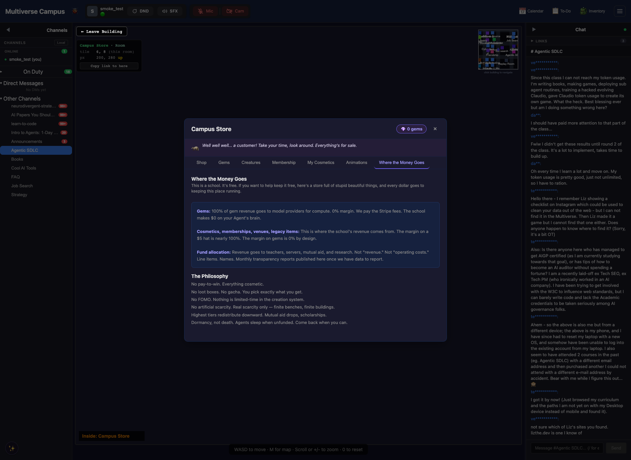The image size is (631, 460).
Task: Open AI Papers You Shoul… channel
Action: pos(36,115)
